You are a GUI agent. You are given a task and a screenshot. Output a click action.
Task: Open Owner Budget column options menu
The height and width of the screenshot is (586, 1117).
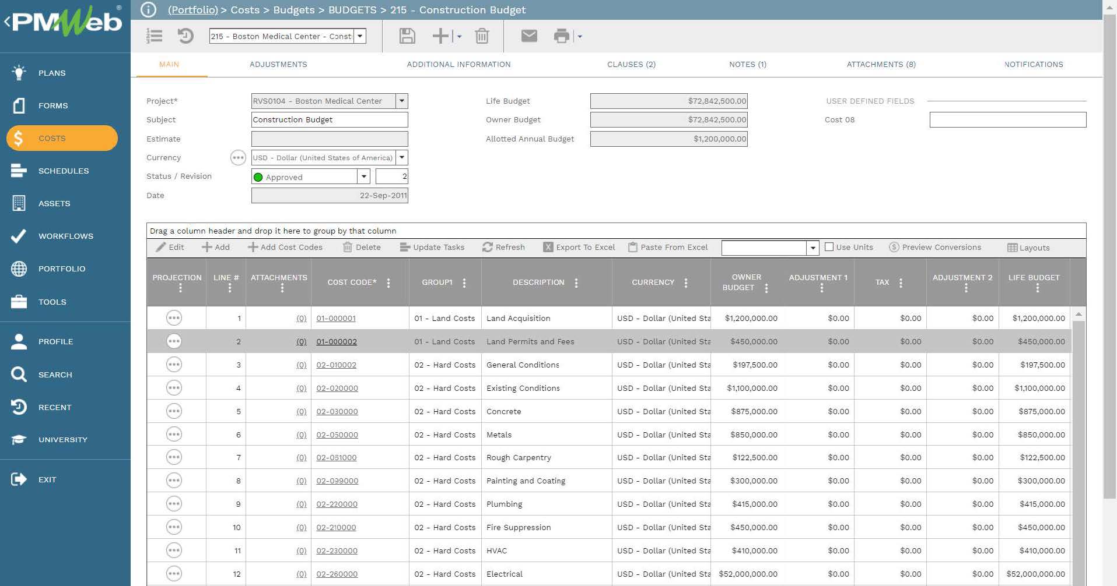[x=766, y=288]
